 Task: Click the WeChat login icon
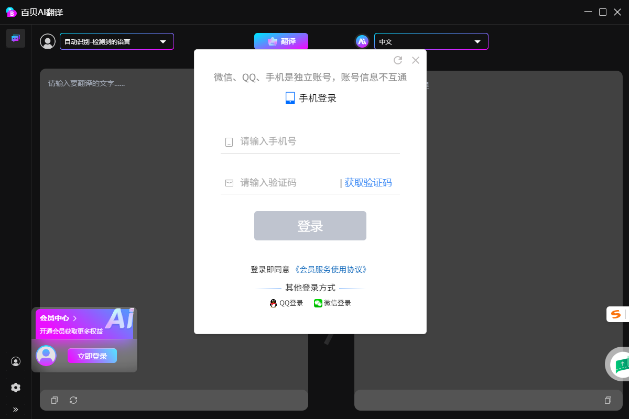(318, 303)
